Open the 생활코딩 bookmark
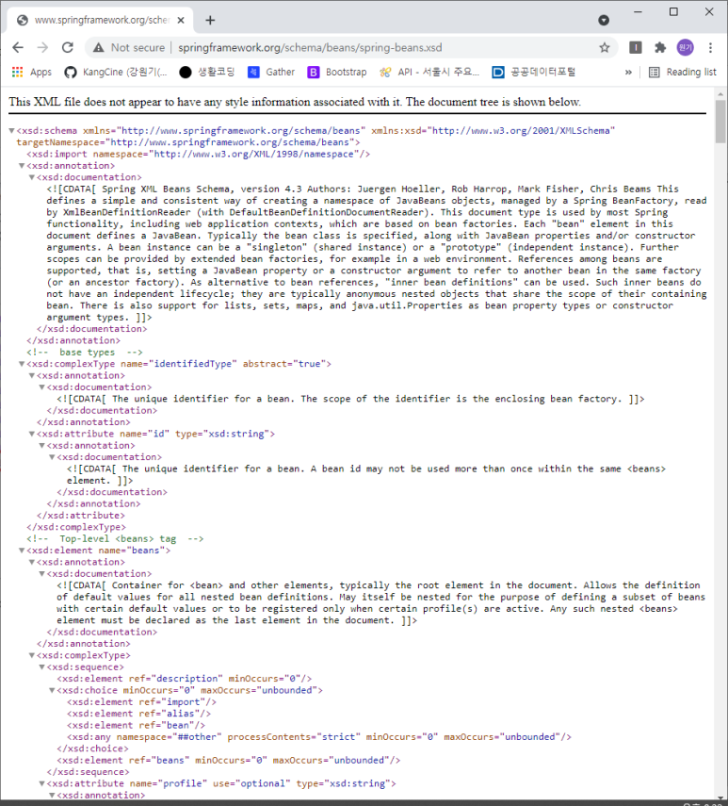Screen dimensions: 728x806 [x=207, y=72]
